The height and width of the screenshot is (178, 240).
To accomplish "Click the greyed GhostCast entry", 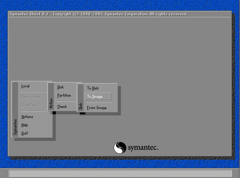I will click(x=29, y=105).
